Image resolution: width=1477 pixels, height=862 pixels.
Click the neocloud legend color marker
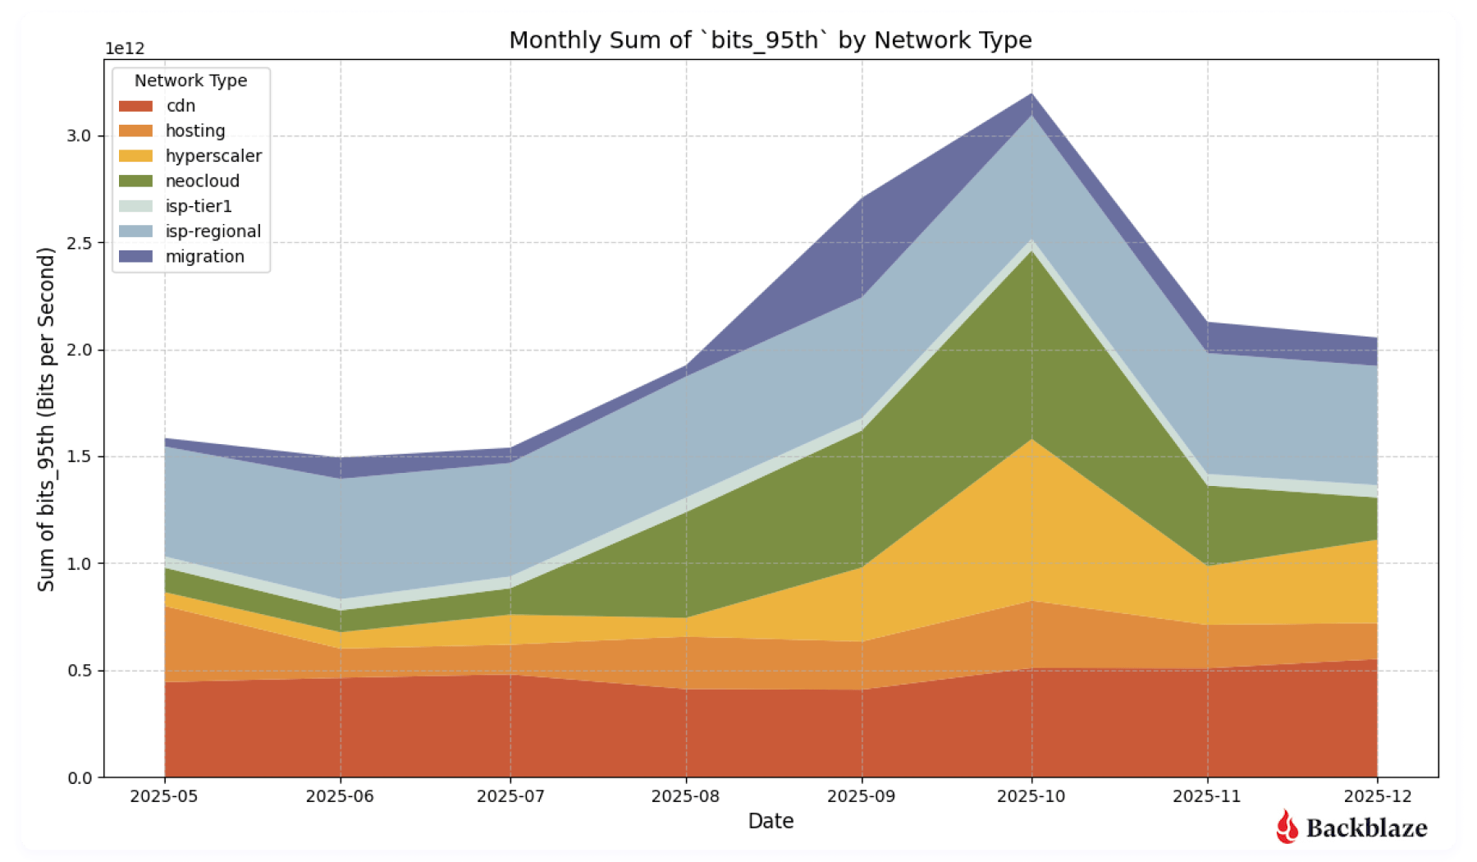(x=135, y=181)
